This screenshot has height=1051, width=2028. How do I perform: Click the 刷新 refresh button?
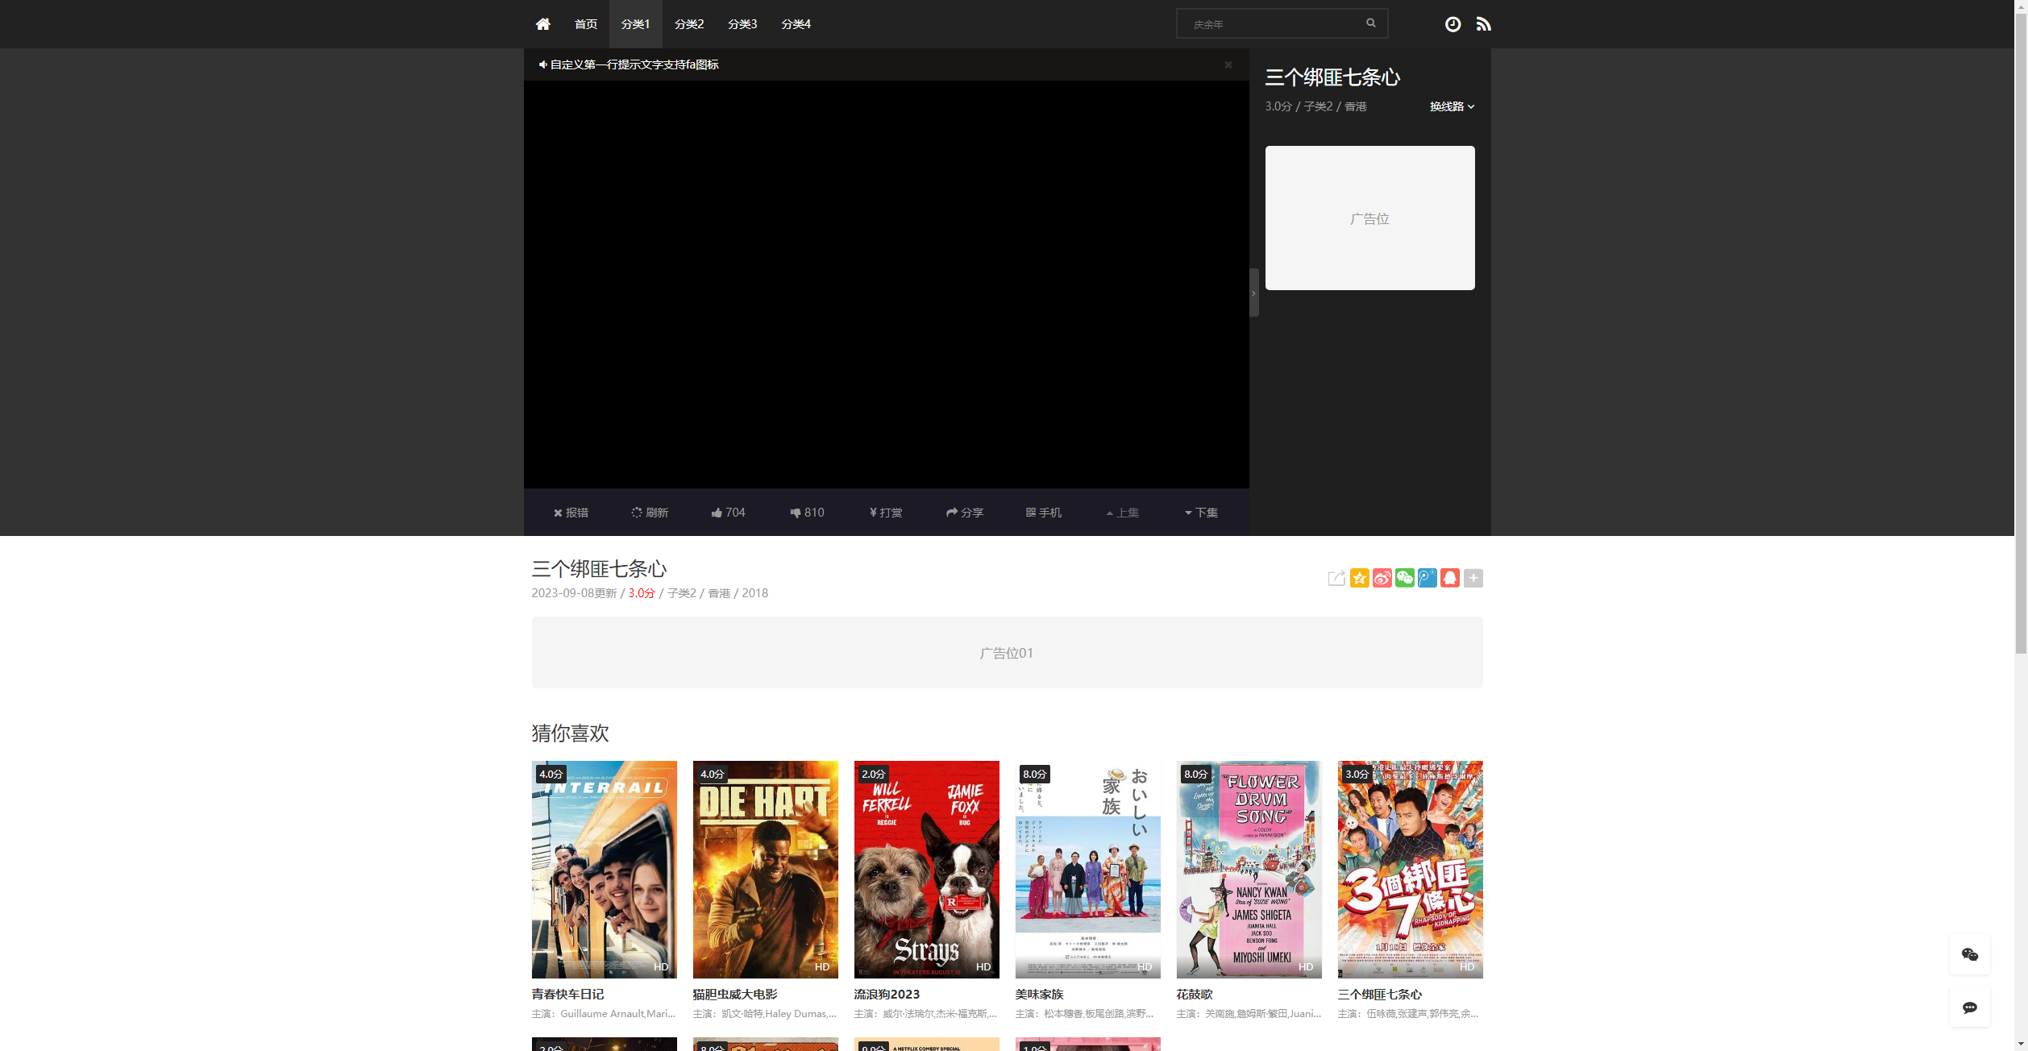(650, 513)
